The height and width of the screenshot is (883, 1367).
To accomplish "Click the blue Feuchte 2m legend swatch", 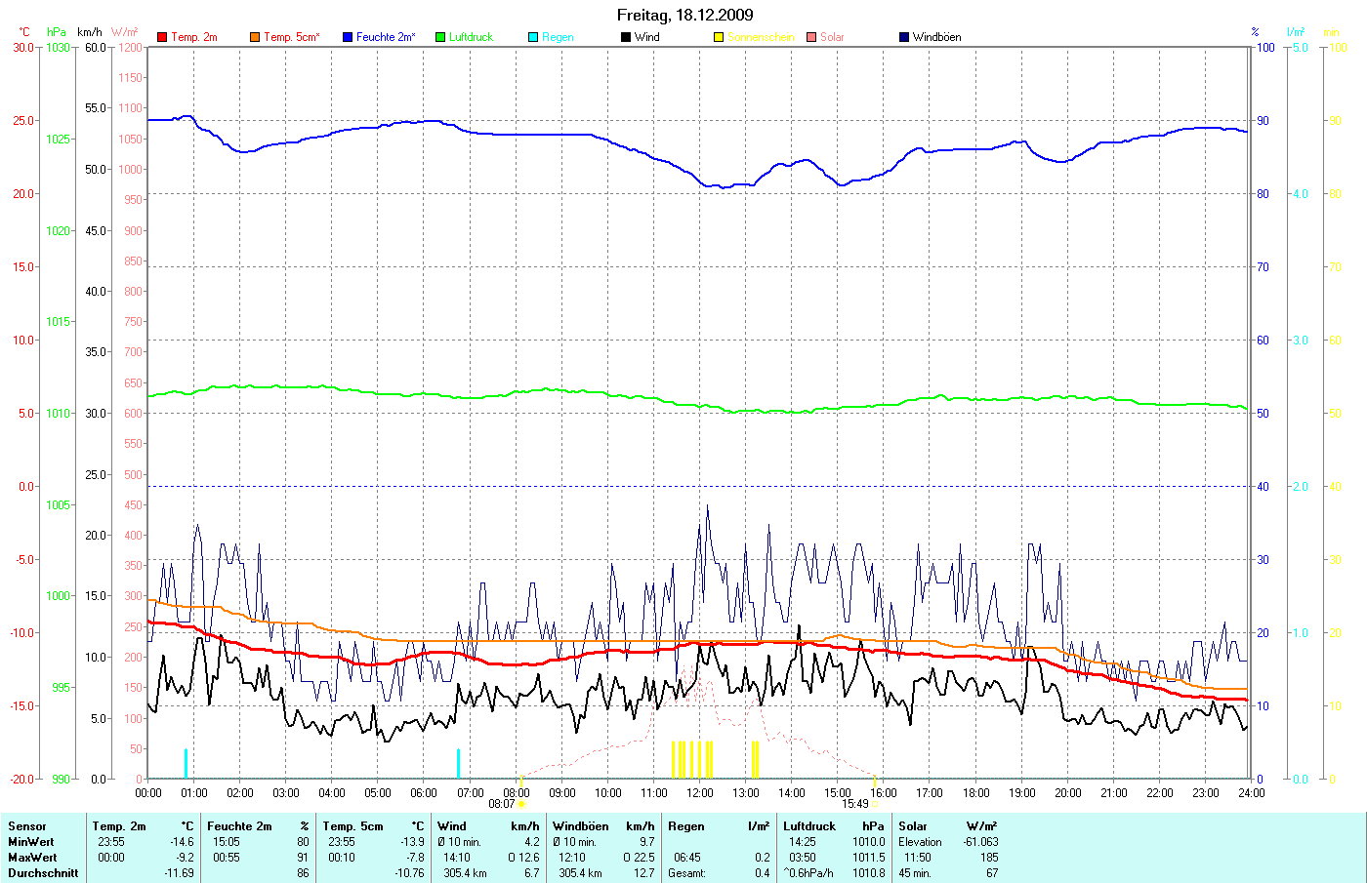I will click(x=348, y=37).
